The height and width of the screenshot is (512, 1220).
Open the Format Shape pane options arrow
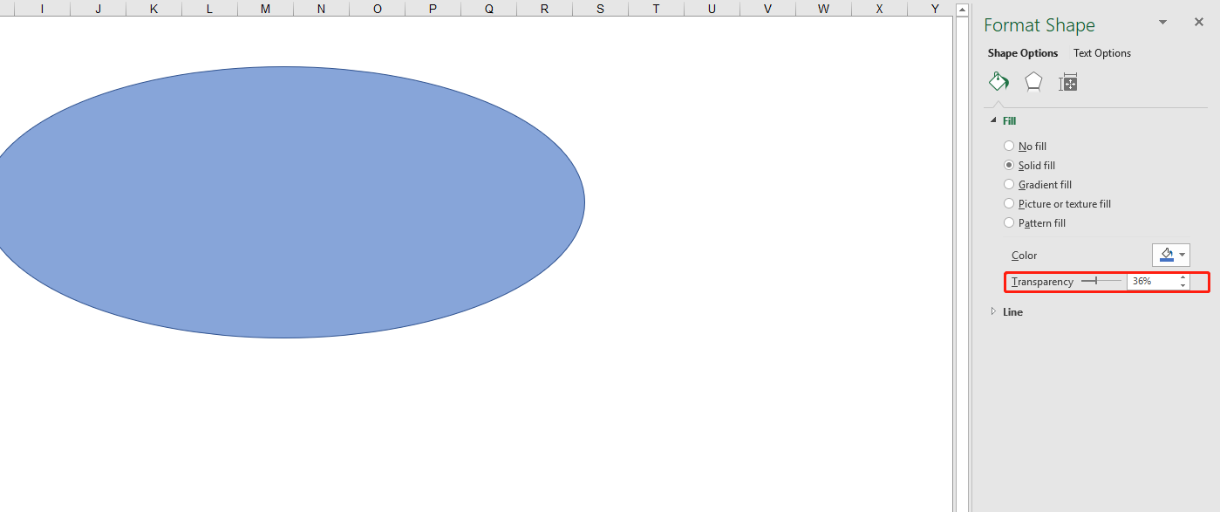click(x=1162, y=22)
